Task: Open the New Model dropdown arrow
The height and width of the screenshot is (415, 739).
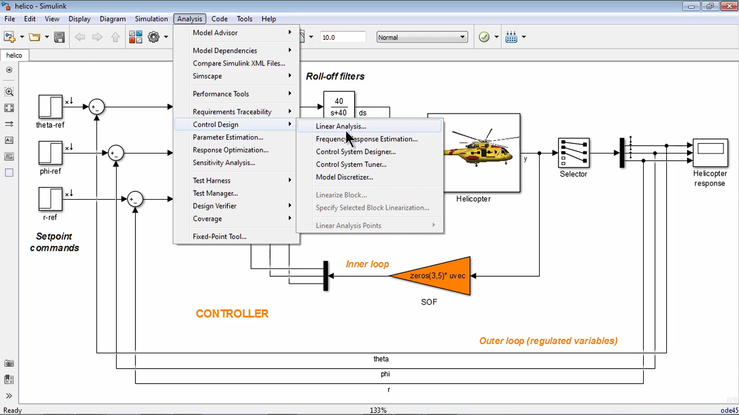Action: point(22,37)
